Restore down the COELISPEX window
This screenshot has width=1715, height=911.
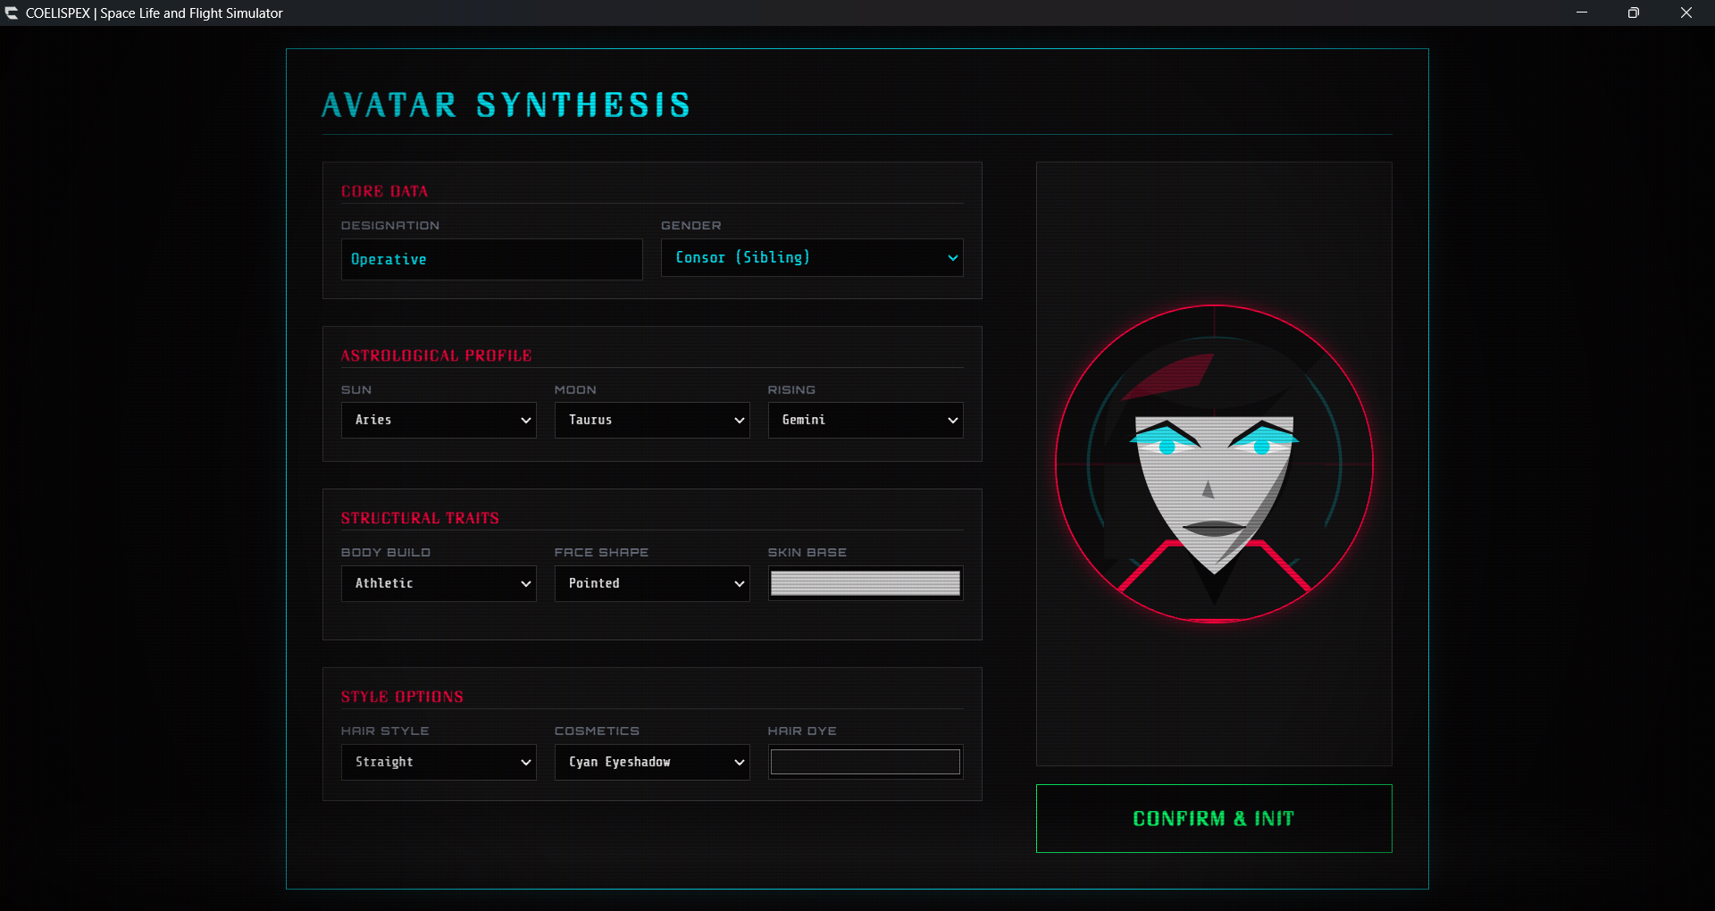pyautogui.click(x=1634, y=13)
